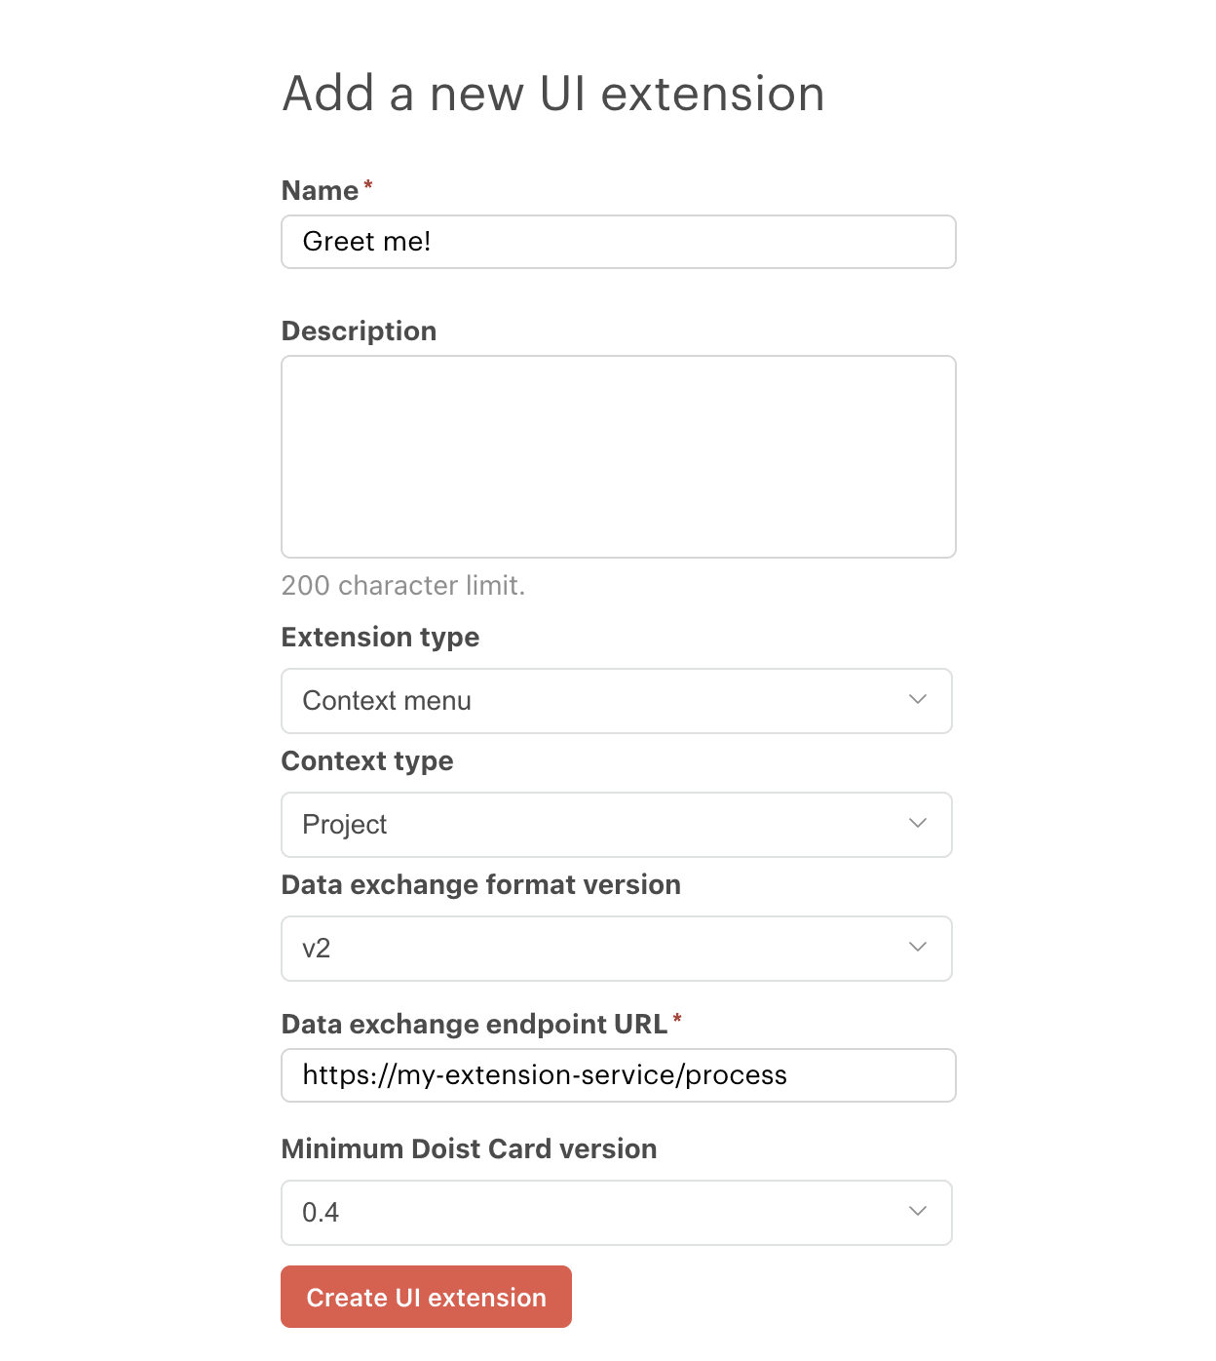Select the Context menu value
Screen dimensions: 1216x1361
(387, 700)
